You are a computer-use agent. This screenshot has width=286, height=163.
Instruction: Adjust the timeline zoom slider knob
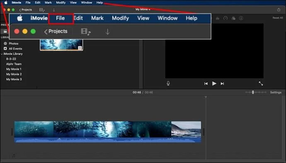coord(253,92)
